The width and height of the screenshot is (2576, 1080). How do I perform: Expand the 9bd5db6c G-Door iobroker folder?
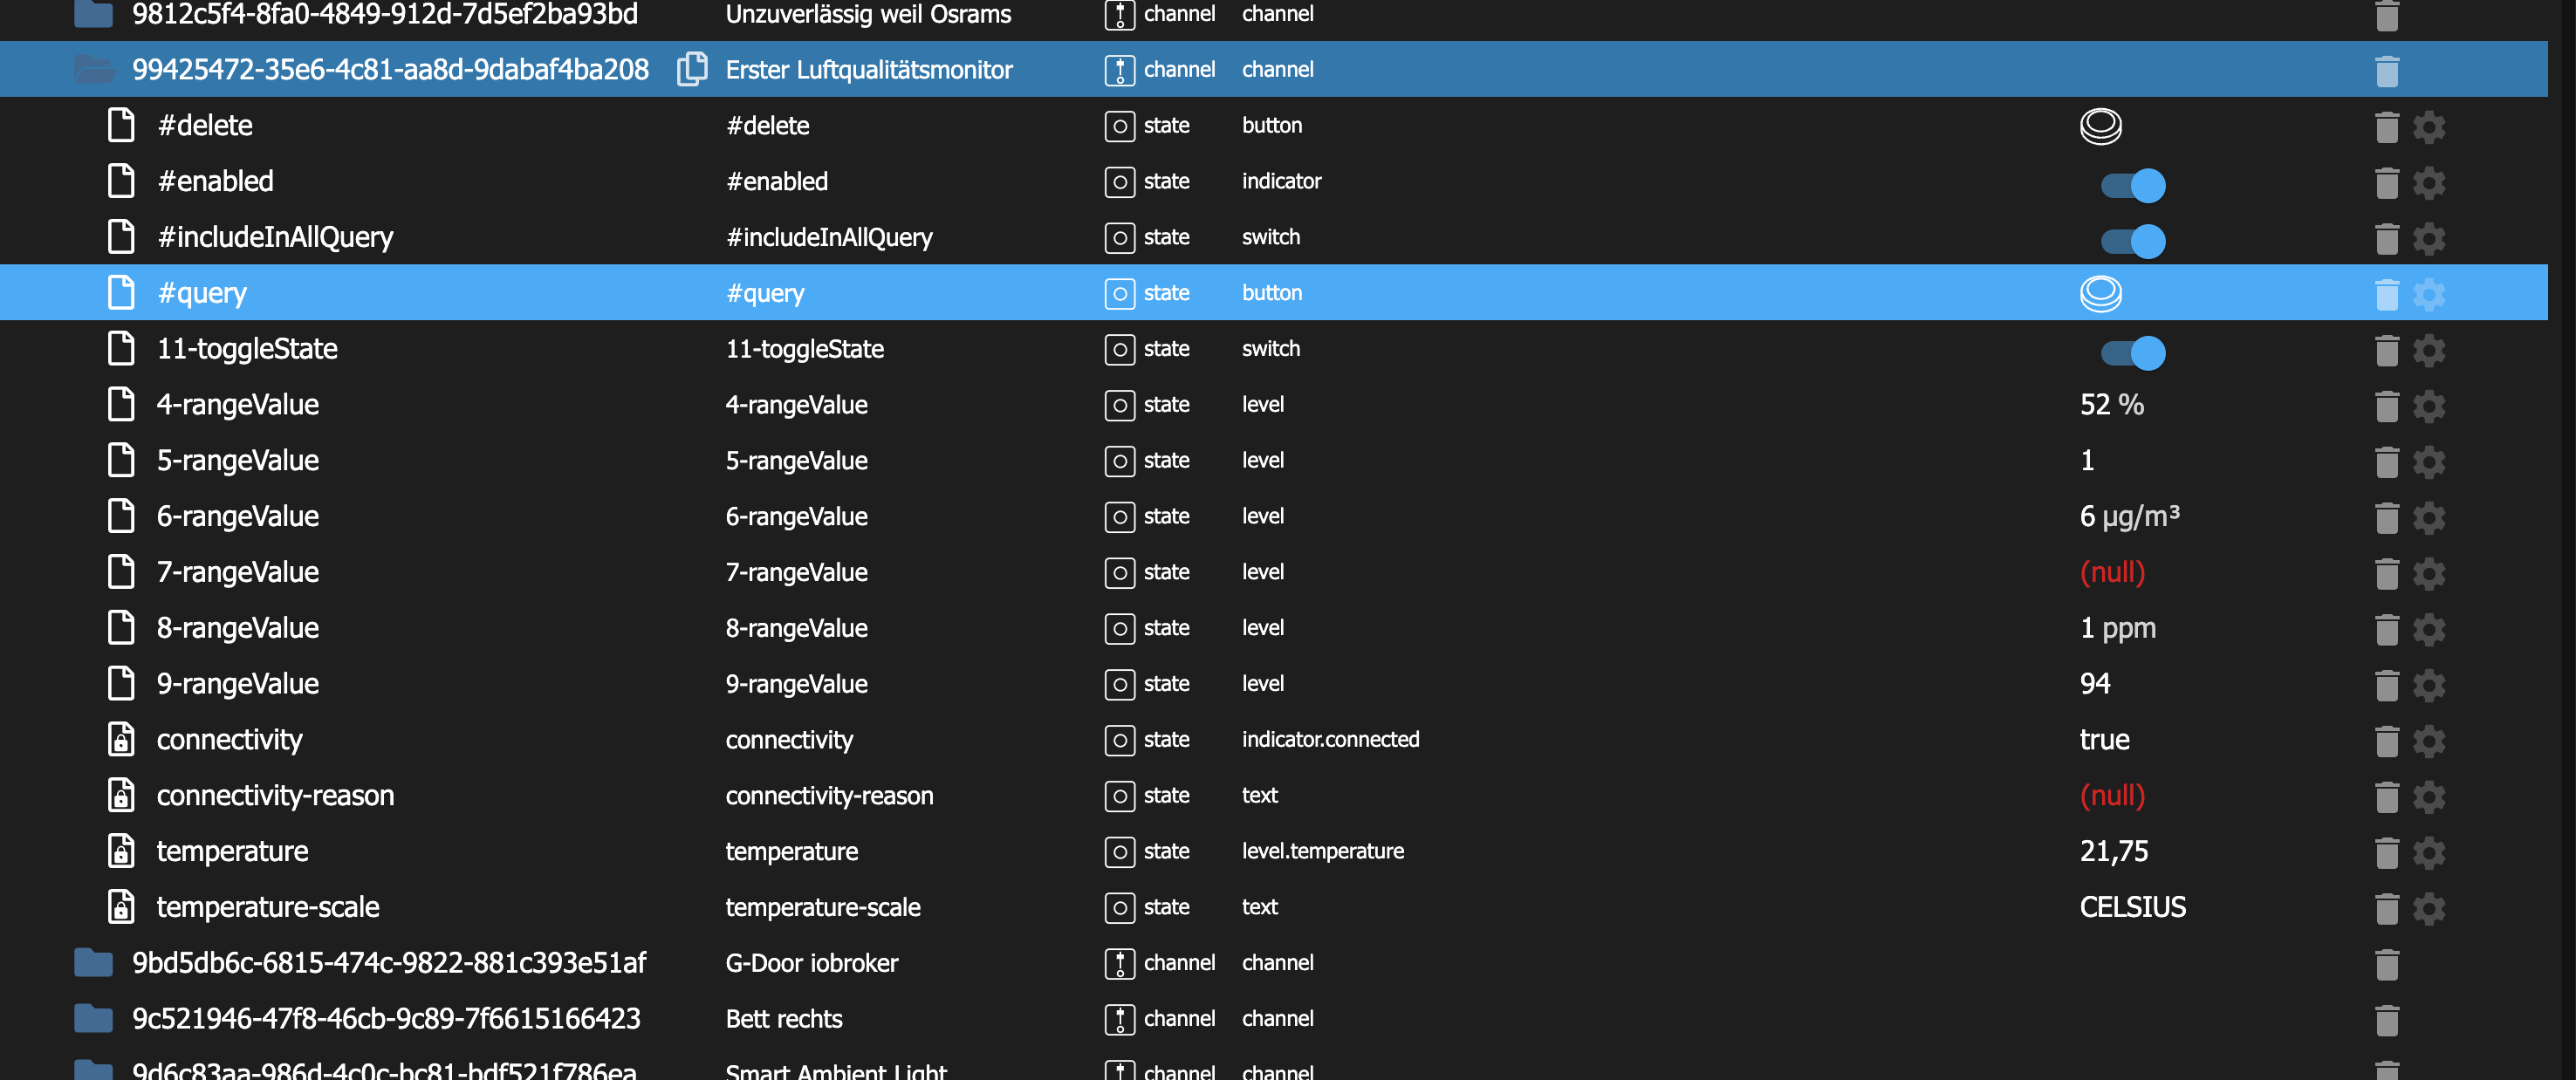point(94,962)
